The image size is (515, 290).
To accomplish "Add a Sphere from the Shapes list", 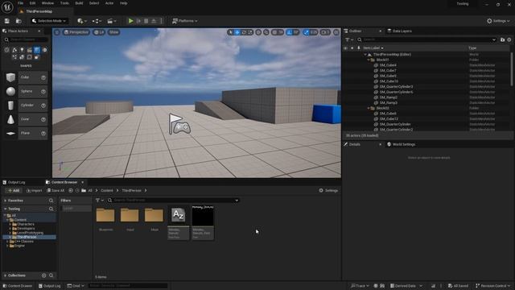I will point(26,91).
